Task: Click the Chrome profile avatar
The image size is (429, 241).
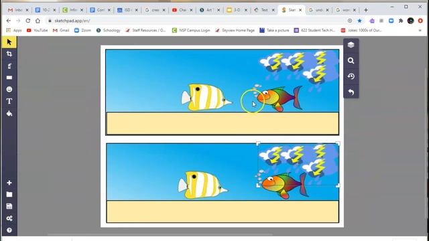Action: [410, 21]
